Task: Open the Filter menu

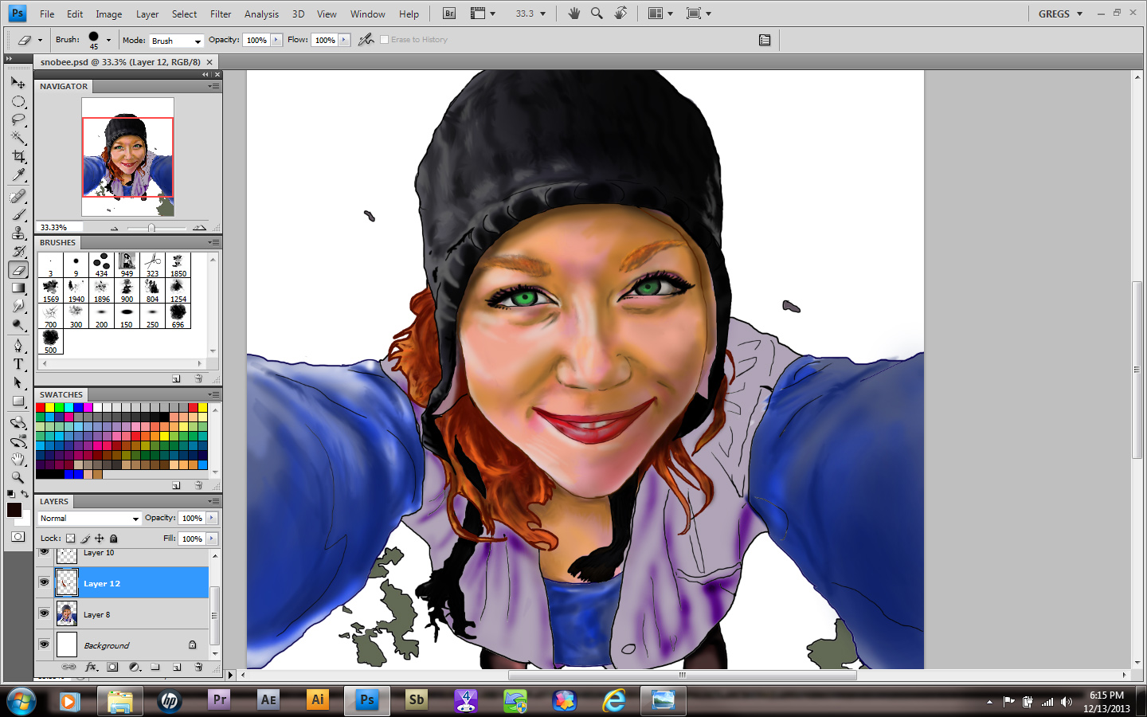Action: (221, 14)
